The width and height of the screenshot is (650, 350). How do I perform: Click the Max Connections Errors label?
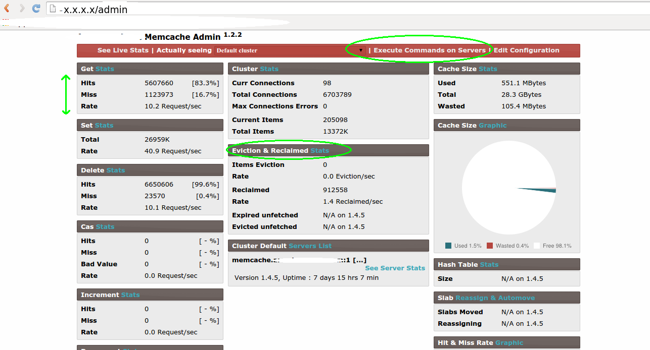tap(275, 106)
